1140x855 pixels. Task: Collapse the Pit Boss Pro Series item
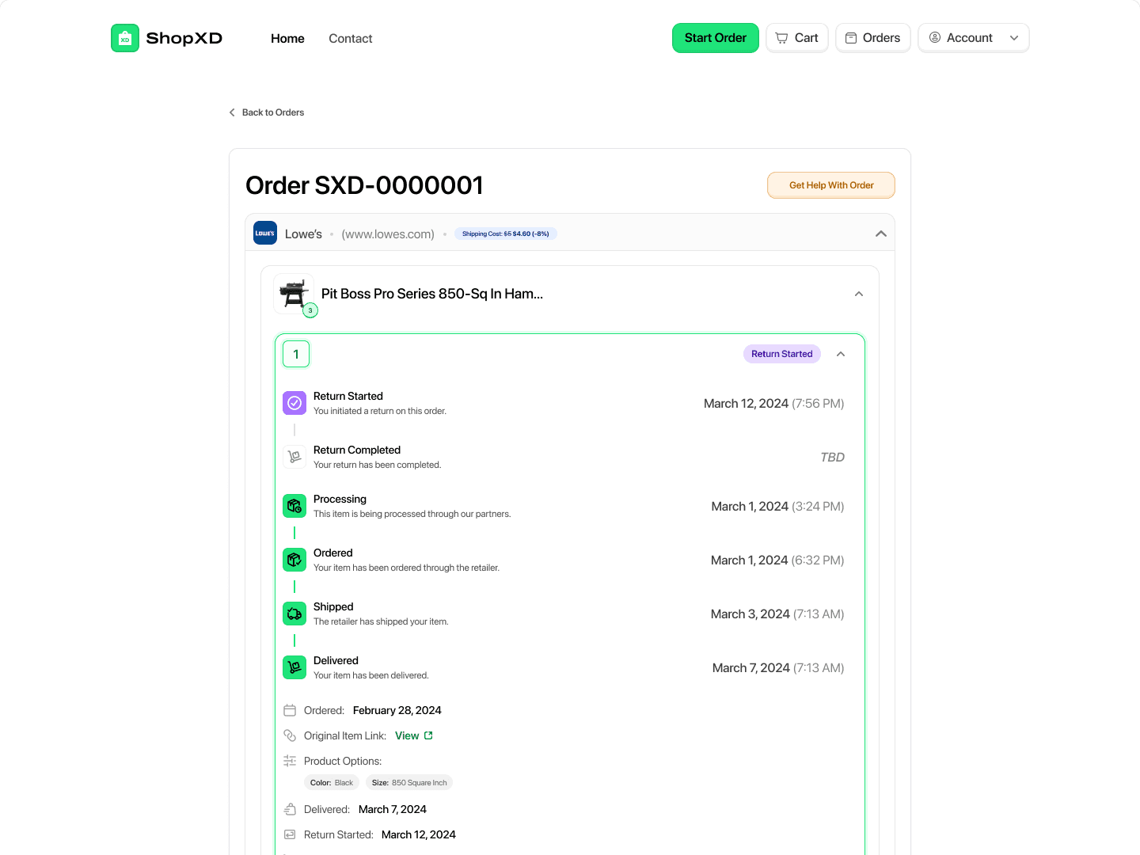pos(859,294)
